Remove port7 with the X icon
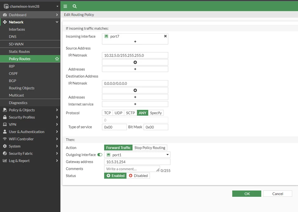Viewport: 298px width, 212px height. (x=165, y=36)
